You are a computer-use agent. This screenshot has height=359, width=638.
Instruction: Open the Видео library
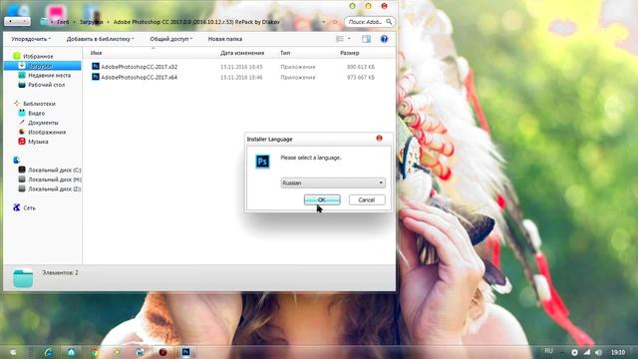click(x=36, y=113)
